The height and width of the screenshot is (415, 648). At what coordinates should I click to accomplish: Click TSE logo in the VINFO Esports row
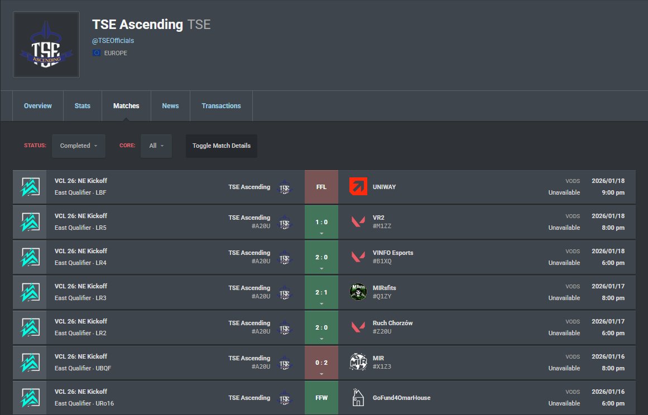[284, 257]
